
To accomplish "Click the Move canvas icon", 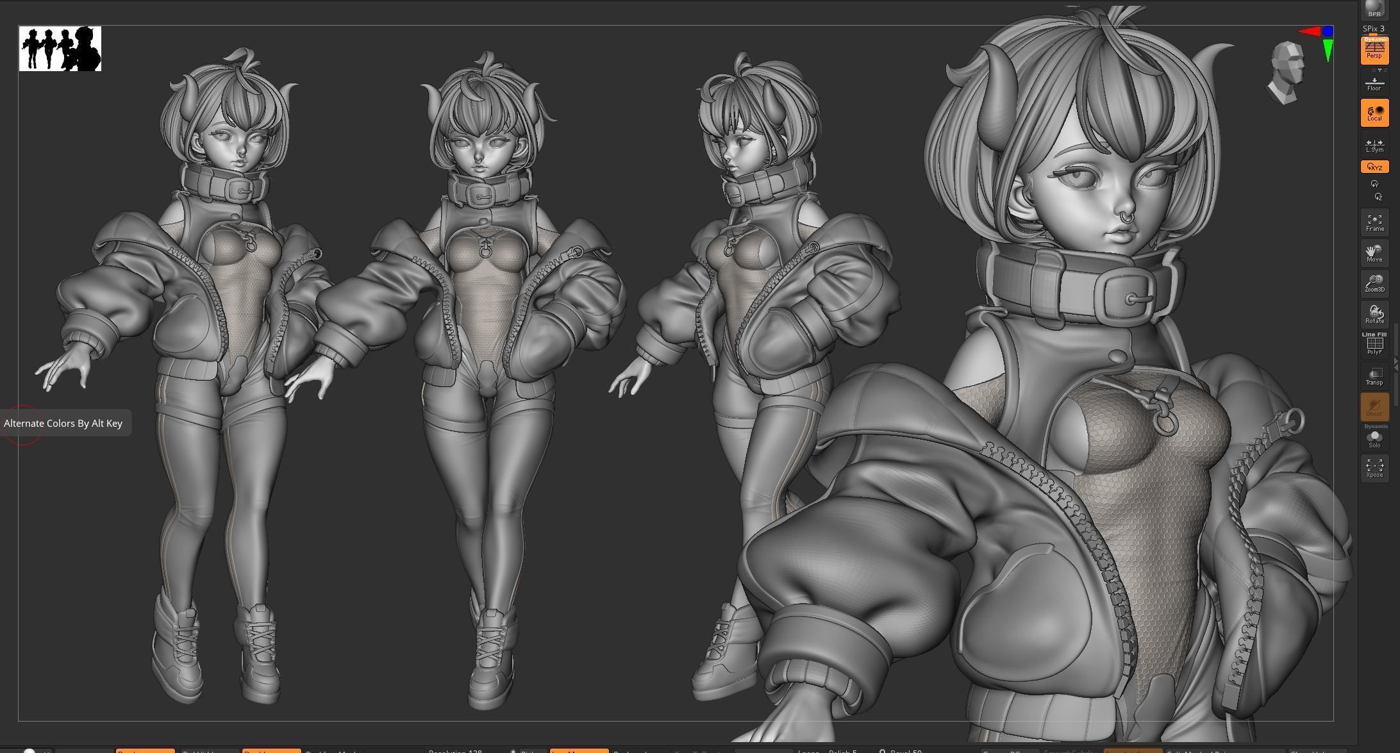I will (1374, 253).
